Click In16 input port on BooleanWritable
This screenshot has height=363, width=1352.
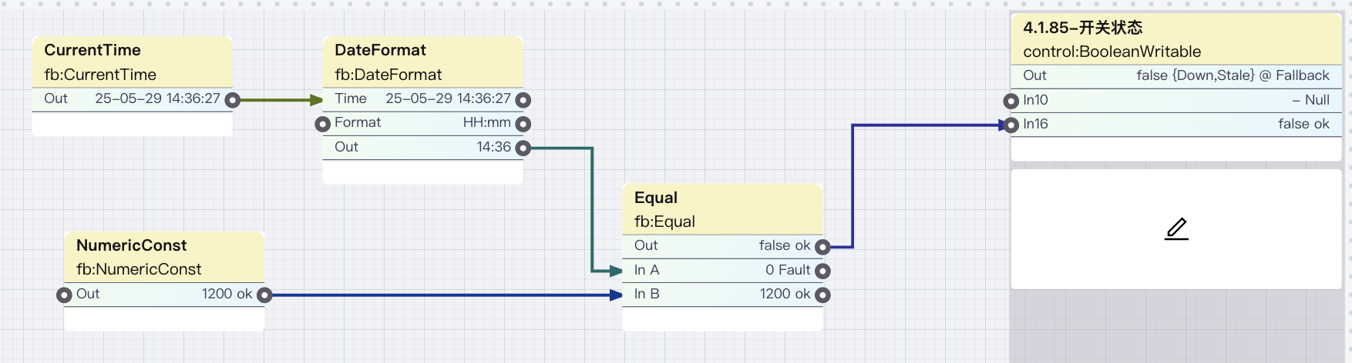click(x=1011, y=125)
